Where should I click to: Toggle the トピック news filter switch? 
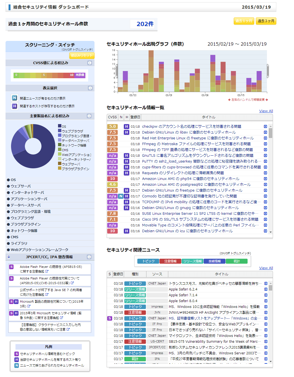click(148, 261)
